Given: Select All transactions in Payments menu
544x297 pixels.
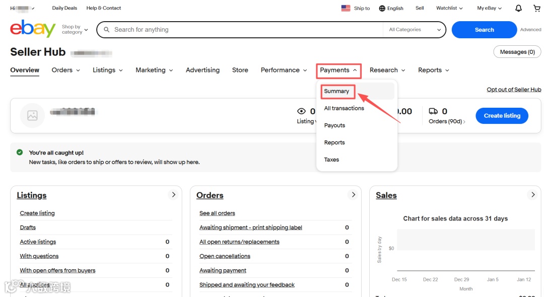Looking at the screenshot, I should click(x=344, y=108).
